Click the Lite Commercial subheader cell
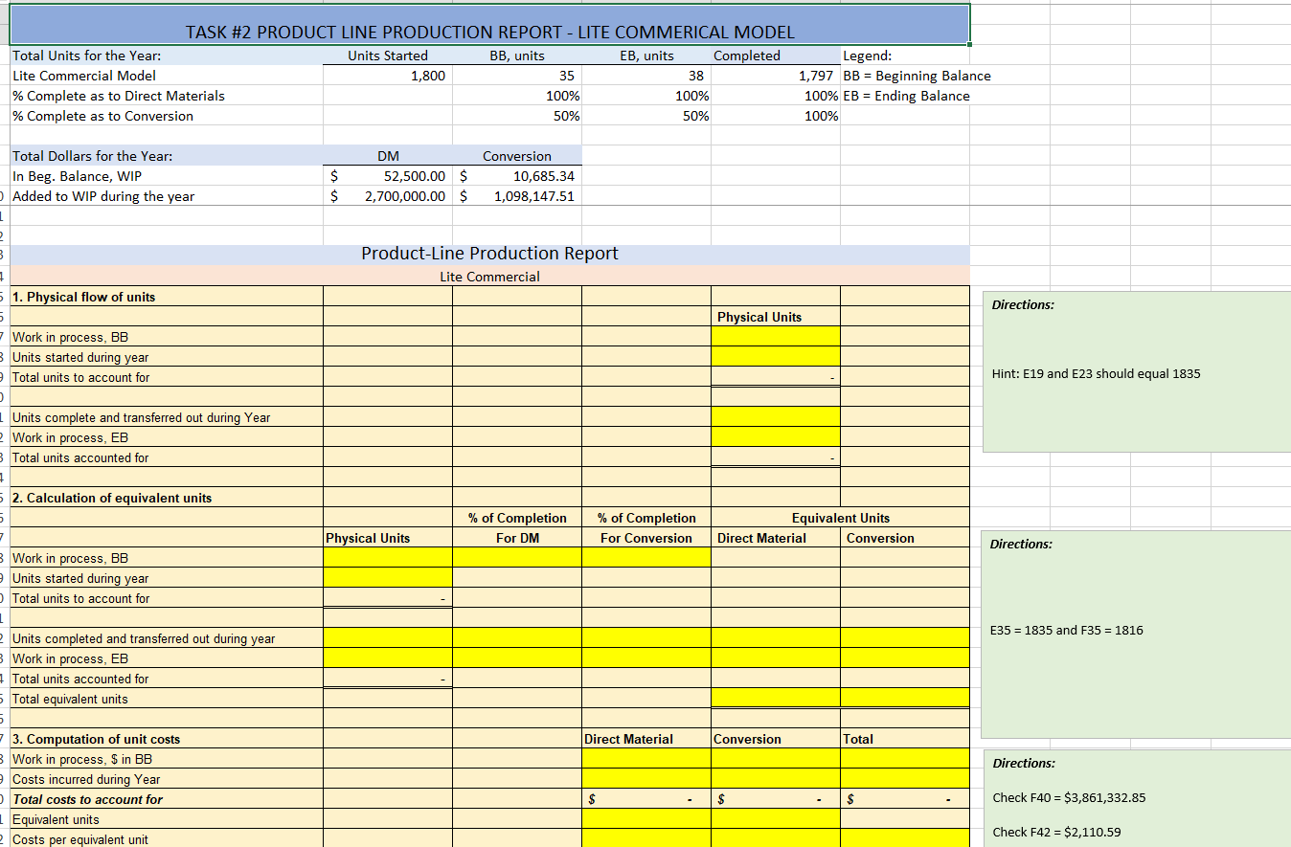Viewport: 1291px width, 847px height. click(490, 276)
